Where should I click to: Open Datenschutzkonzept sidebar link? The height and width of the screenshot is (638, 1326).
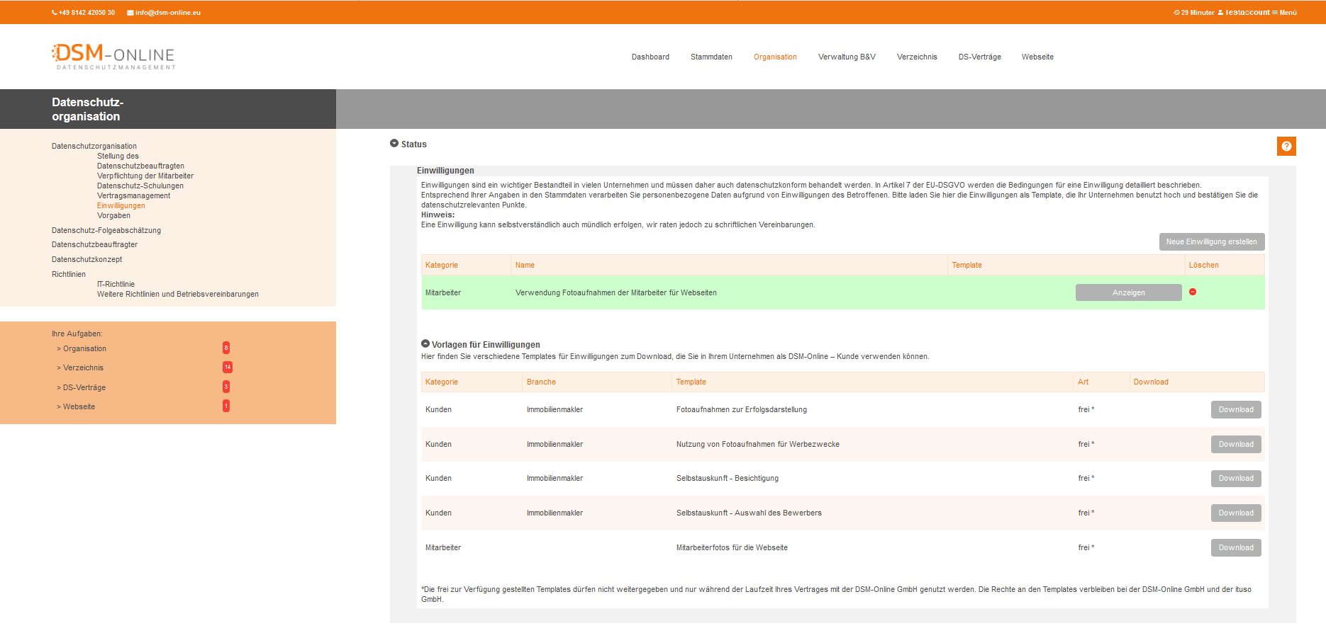click(87, 259)
